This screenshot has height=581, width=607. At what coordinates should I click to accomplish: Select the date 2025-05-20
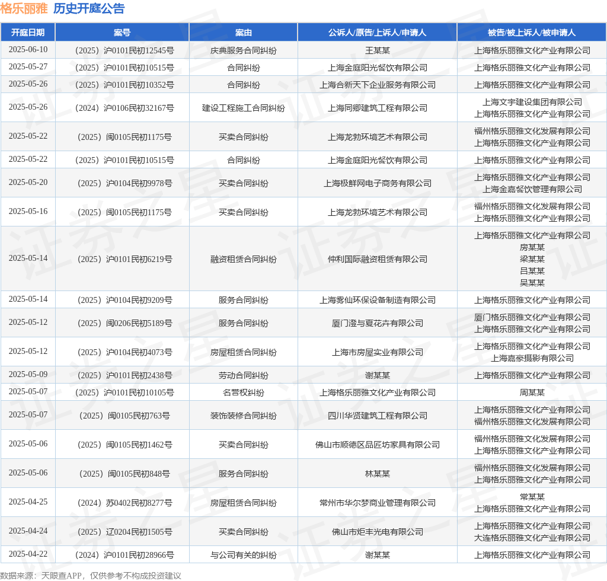click(28, 183)
